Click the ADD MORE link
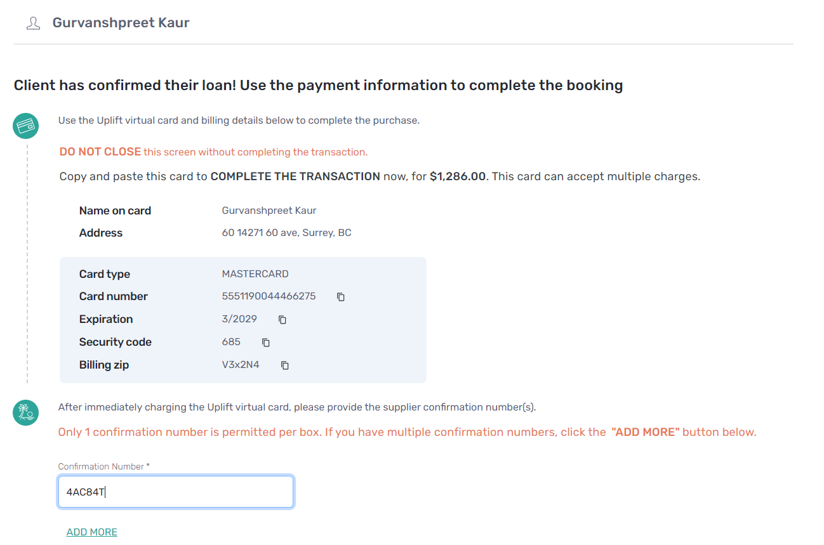 click(x=92, y=532)
